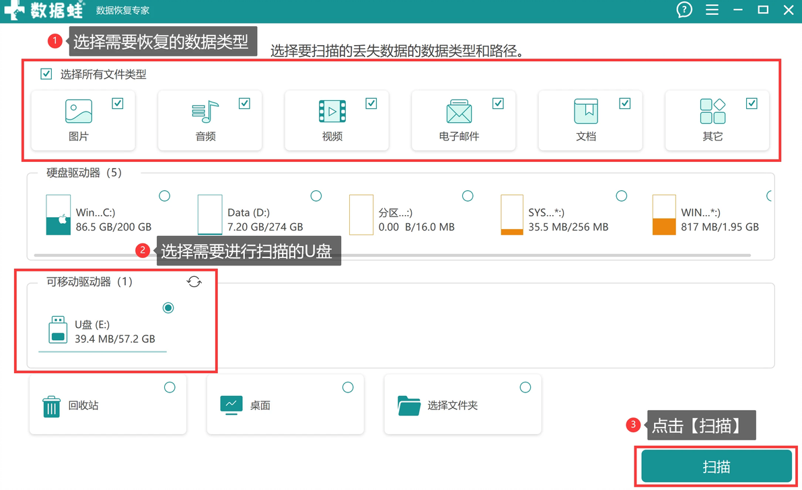Click the 扫描 scan button

click(716, 466)
